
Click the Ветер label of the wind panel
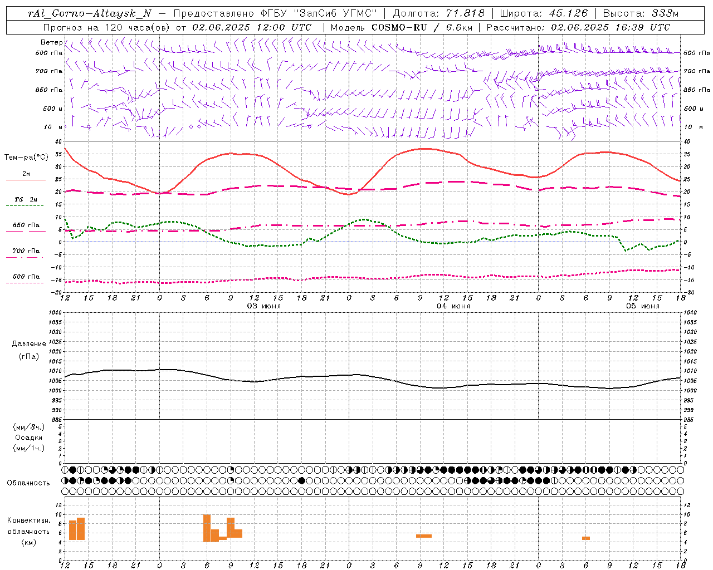click(x=51, y=42)
